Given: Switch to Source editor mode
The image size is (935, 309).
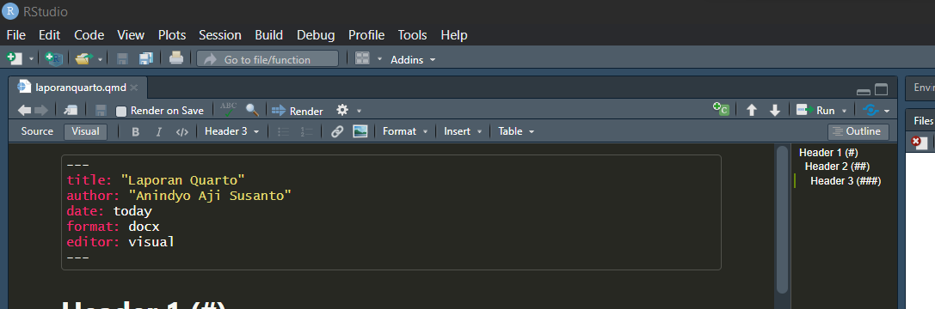Looking at the screenshot, I should click(37, 131).
